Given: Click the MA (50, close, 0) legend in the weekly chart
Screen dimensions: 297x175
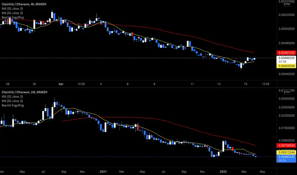Looking at the screenshot, I should click(x=12, y=101).
